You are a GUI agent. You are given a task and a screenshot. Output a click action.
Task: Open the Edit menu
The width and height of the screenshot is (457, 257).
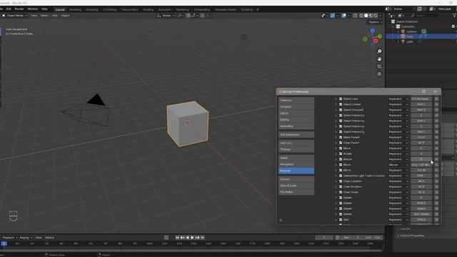pos(9,9)
